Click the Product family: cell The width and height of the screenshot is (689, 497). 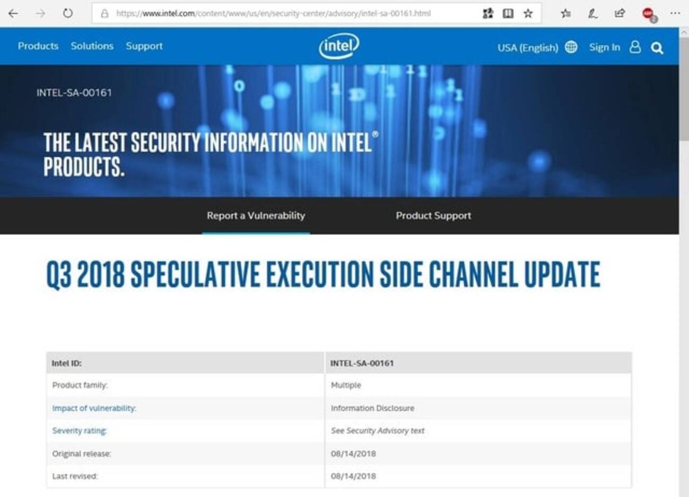click(185, 385)
